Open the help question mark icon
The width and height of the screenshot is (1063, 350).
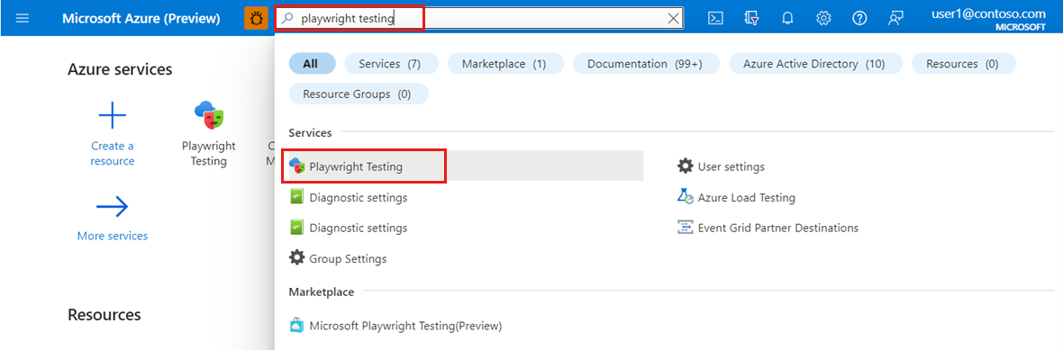pyautogui.click(x=859, y=18)
